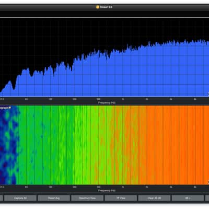This screenshot has width=209, height=209.
Task: Switch to TF View
Action: (x=121, y=198)
